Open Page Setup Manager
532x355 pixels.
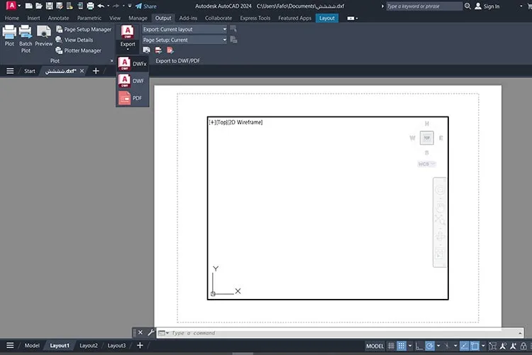click(84, 30)
